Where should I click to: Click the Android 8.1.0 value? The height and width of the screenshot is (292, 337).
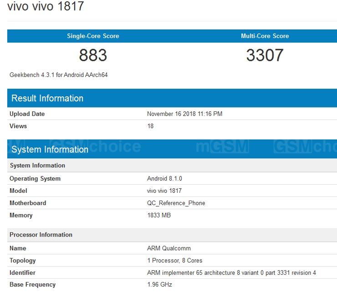pos(164,178)
